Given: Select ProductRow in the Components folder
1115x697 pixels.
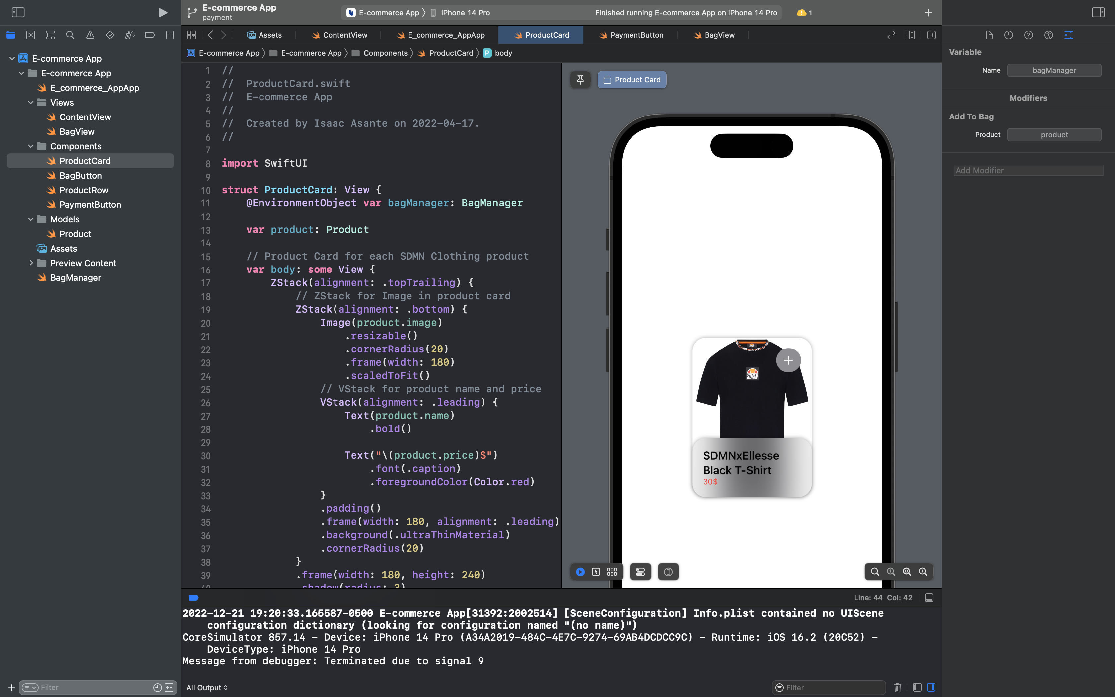Looking at the screenshot, I should (x=84, y=191).
